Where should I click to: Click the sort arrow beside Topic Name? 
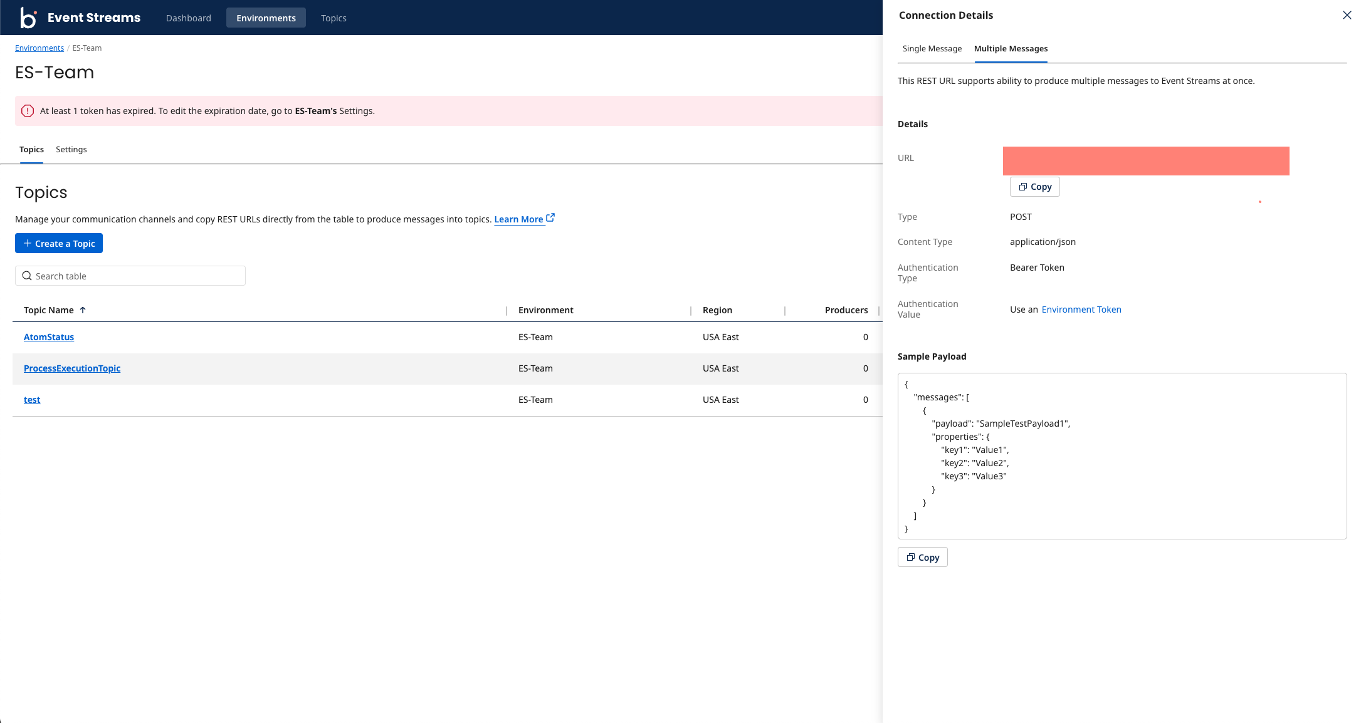(83, 310)
